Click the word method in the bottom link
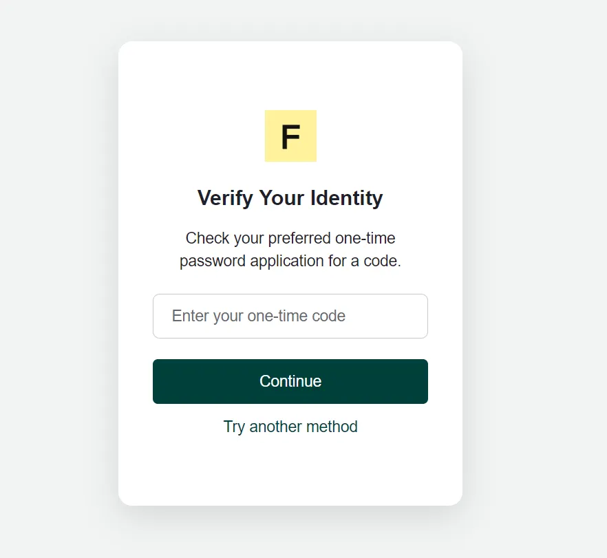This screenshot has width=607, height=558. [330, 427]
